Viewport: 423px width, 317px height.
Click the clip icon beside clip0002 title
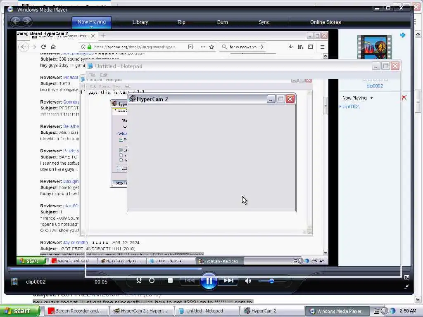tap(14, 282)
